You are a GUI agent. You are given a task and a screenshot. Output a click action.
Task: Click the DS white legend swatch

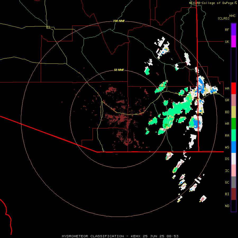(234, 159)
